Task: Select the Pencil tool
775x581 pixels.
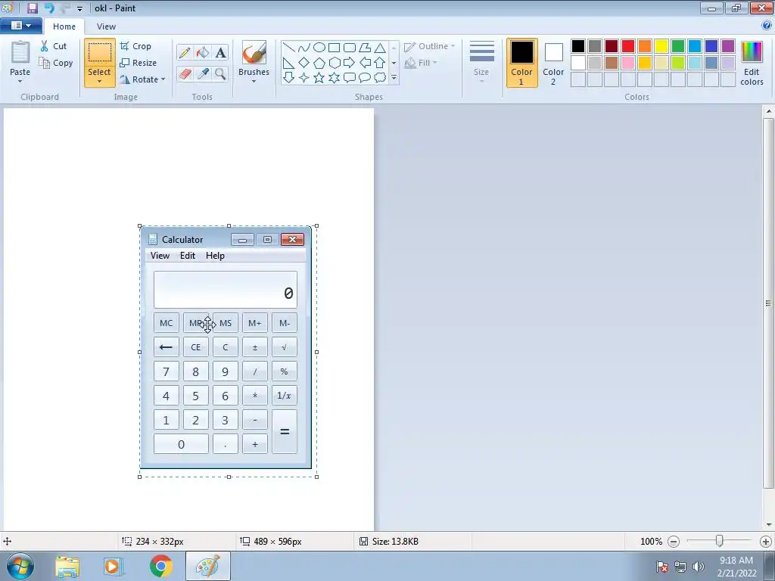Action: (x=185, y=52)
